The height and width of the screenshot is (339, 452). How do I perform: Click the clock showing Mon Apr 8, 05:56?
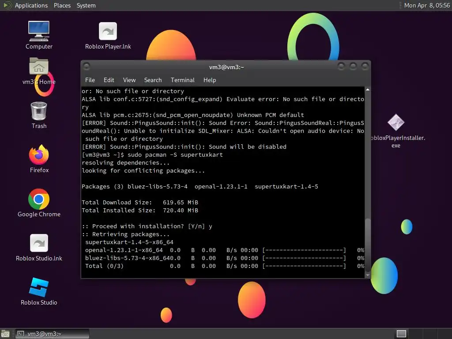coord(427,5)
